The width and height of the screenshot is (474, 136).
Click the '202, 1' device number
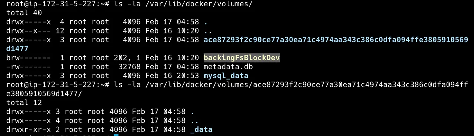[x=127, y=58]
